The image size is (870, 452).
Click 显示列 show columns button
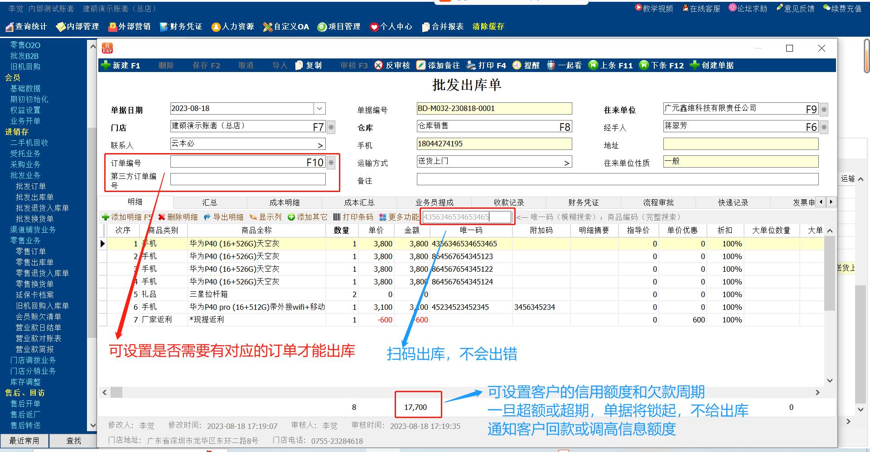tap(266, 217)
